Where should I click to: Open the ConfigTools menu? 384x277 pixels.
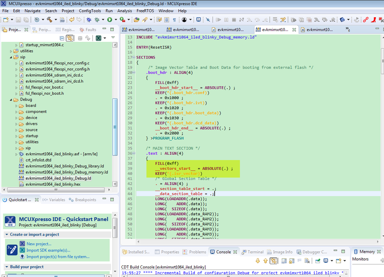[x=90, y=11]
